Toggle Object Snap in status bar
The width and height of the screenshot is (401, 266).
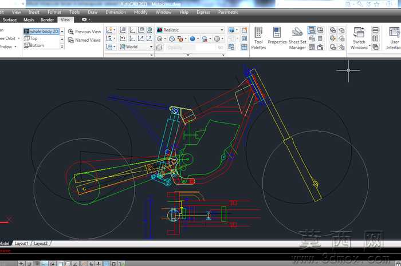[x=60, y=264]
